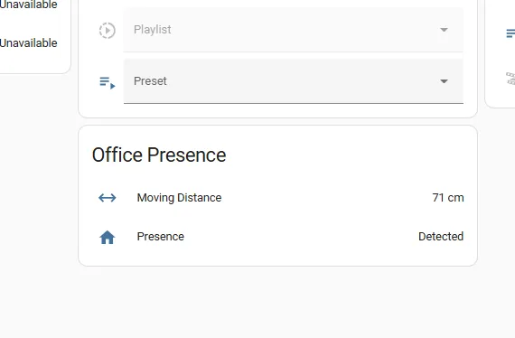This screenshot has height=338, width=515.
Task: Open the Playlist dropdown
Action: 294,30
